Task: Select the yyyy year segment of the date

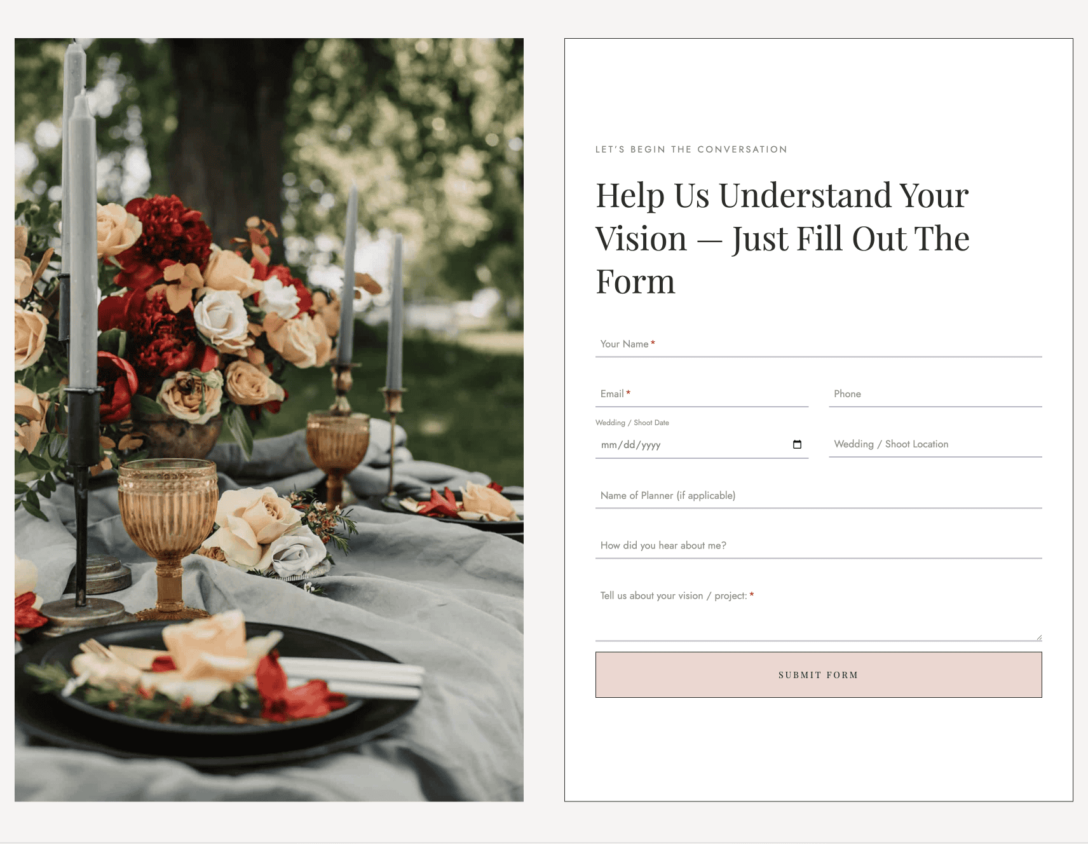Action: [x=651, y=445]
